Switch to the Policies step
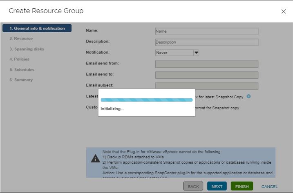The width and height of the screenshot is (293, 193). [19, 59]
